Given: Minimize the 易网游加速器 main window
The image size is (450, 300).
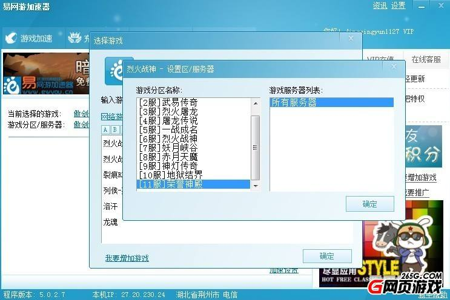Looking at the screenshot, I should pos(421,6).
